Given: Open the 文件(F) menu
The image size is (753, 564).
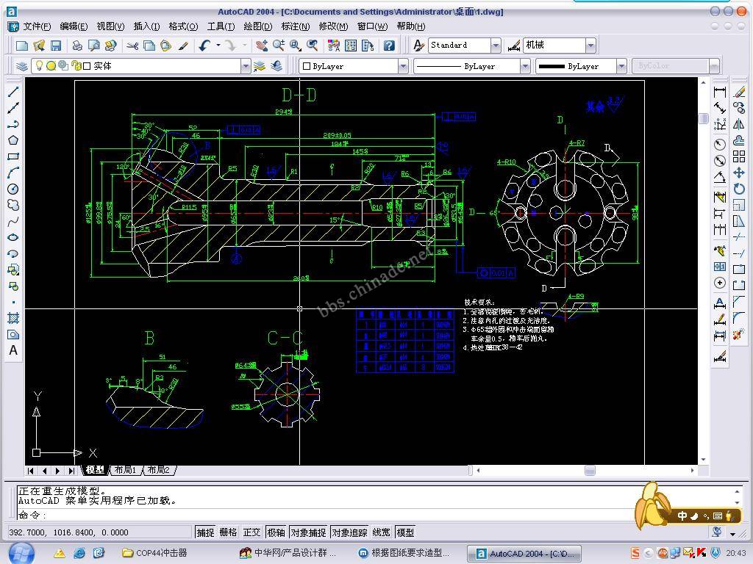Looking at the screenshot, I should point(37,26).
